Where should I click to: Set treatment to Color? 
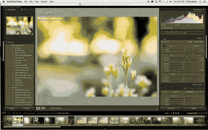coord(190,42)
